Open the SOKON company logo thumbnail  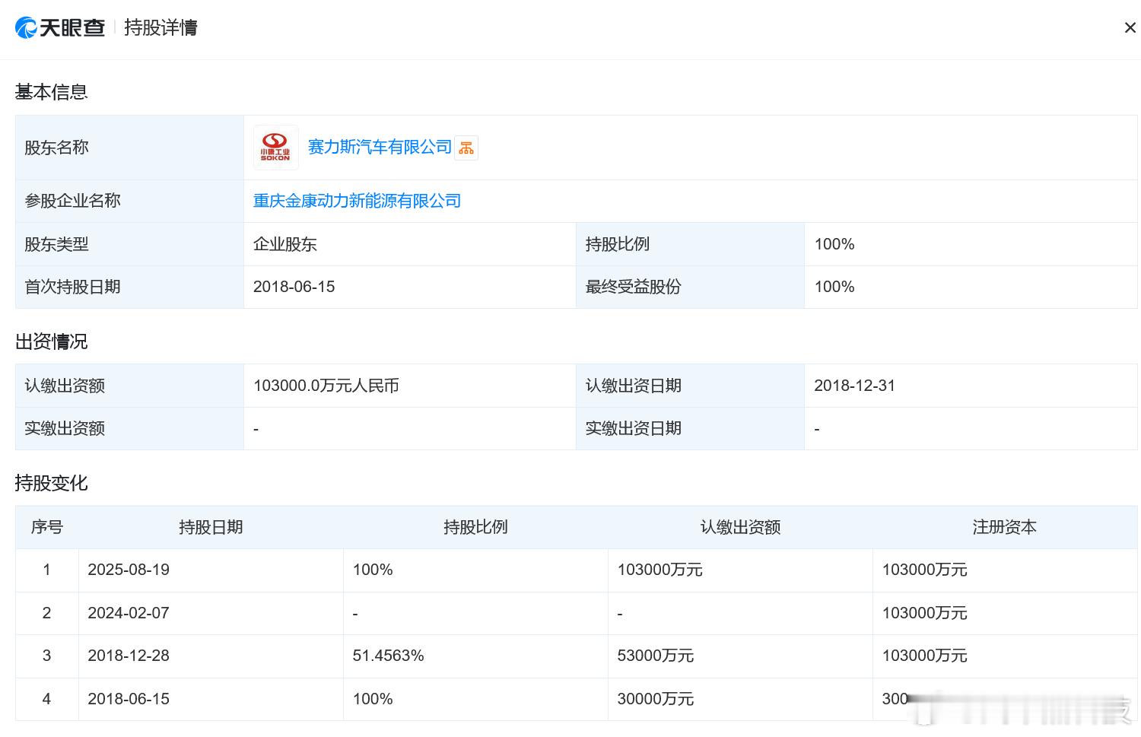coord(275,148)
